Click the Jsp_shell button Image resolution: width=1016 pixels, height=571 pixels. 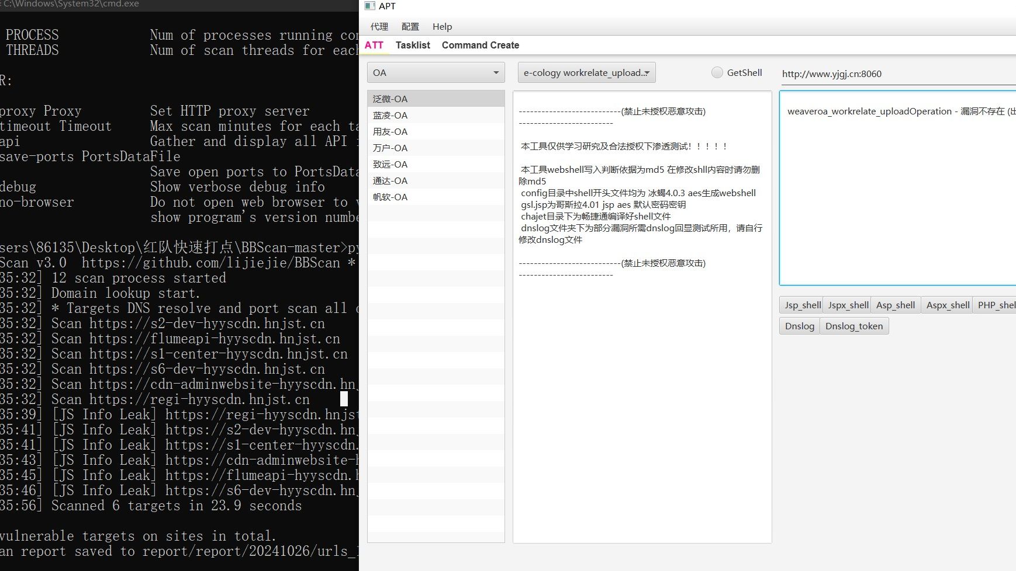coord(801,305)
